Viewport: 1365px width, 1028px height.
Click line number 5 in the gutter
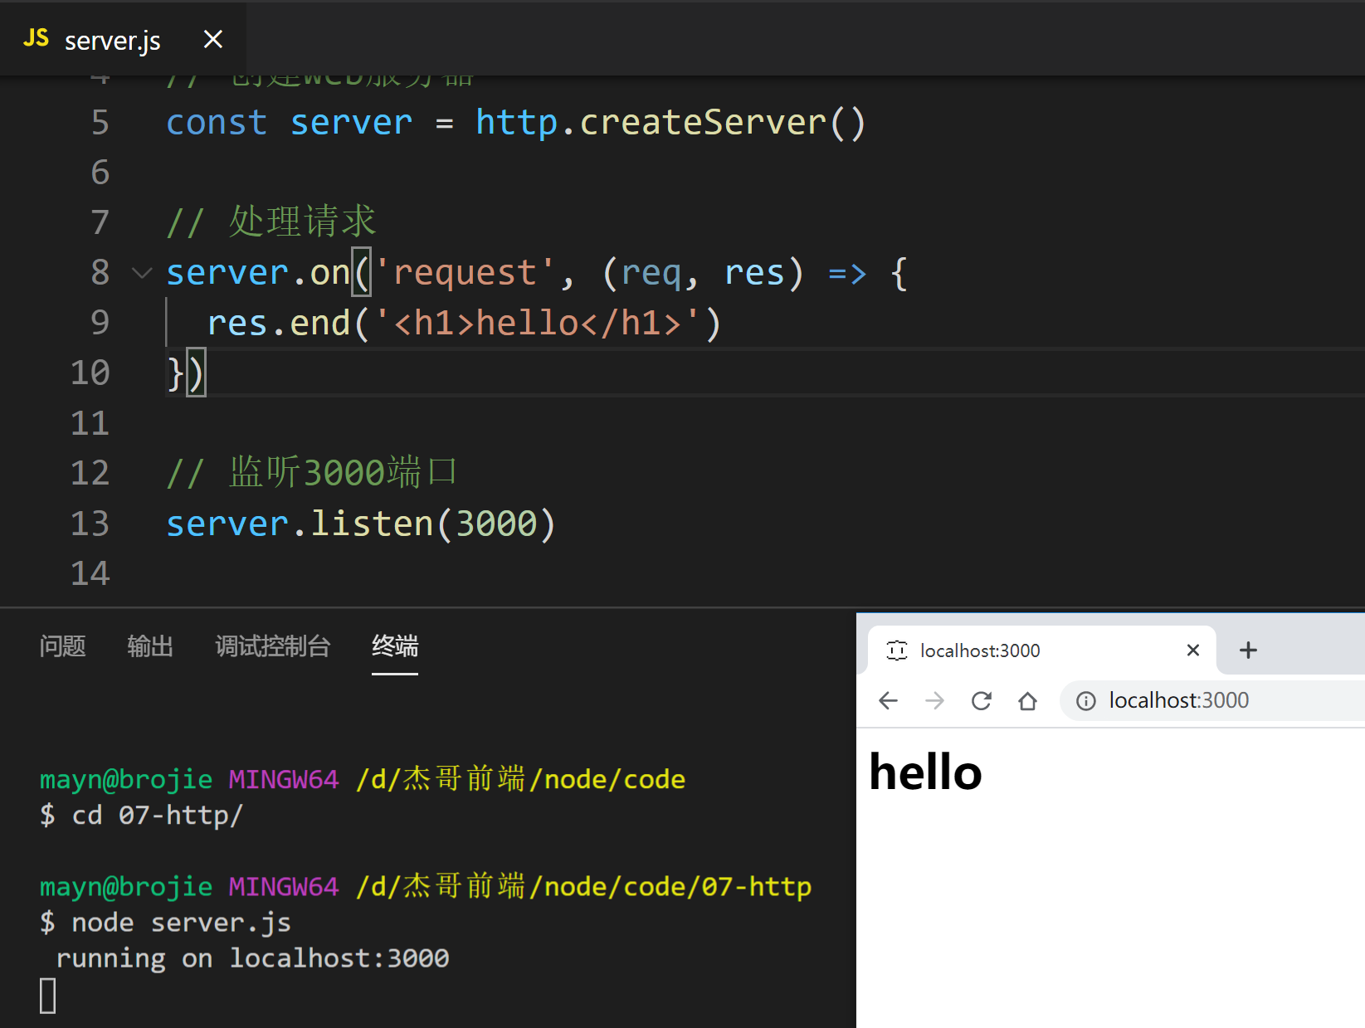(100, 123)
